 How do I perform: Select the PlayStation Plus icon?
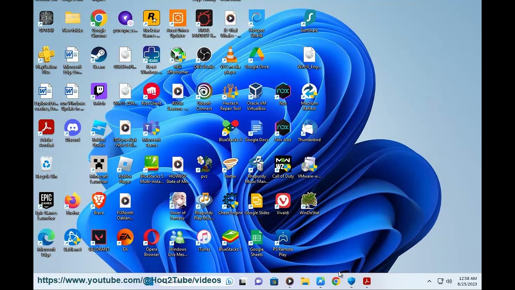click(x=46, y=55)
